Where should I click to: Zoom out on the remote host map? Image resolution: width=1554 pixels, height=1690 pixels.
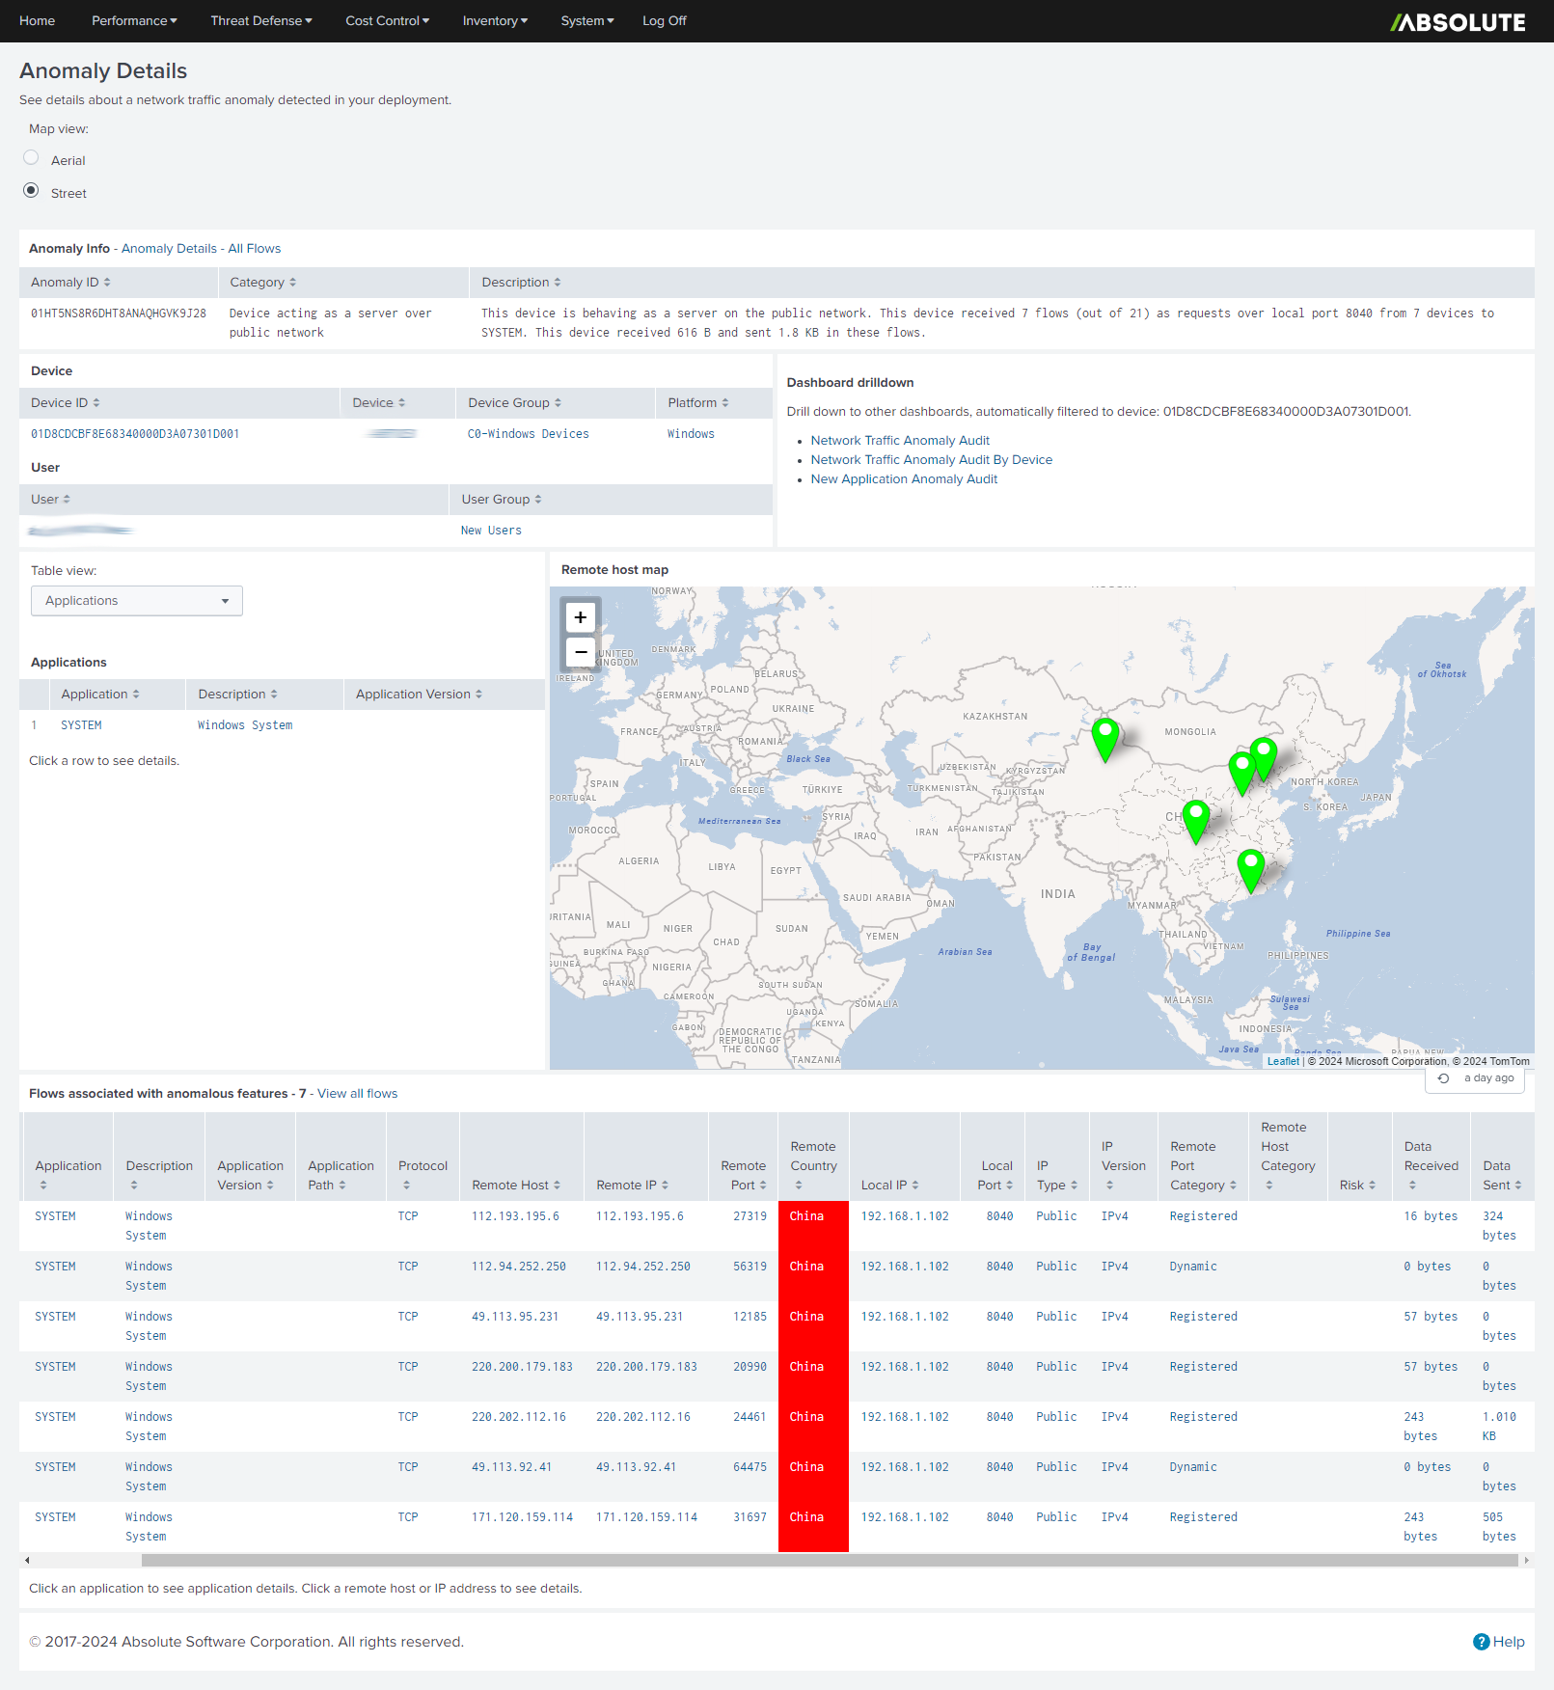click(x=581, y=653)
